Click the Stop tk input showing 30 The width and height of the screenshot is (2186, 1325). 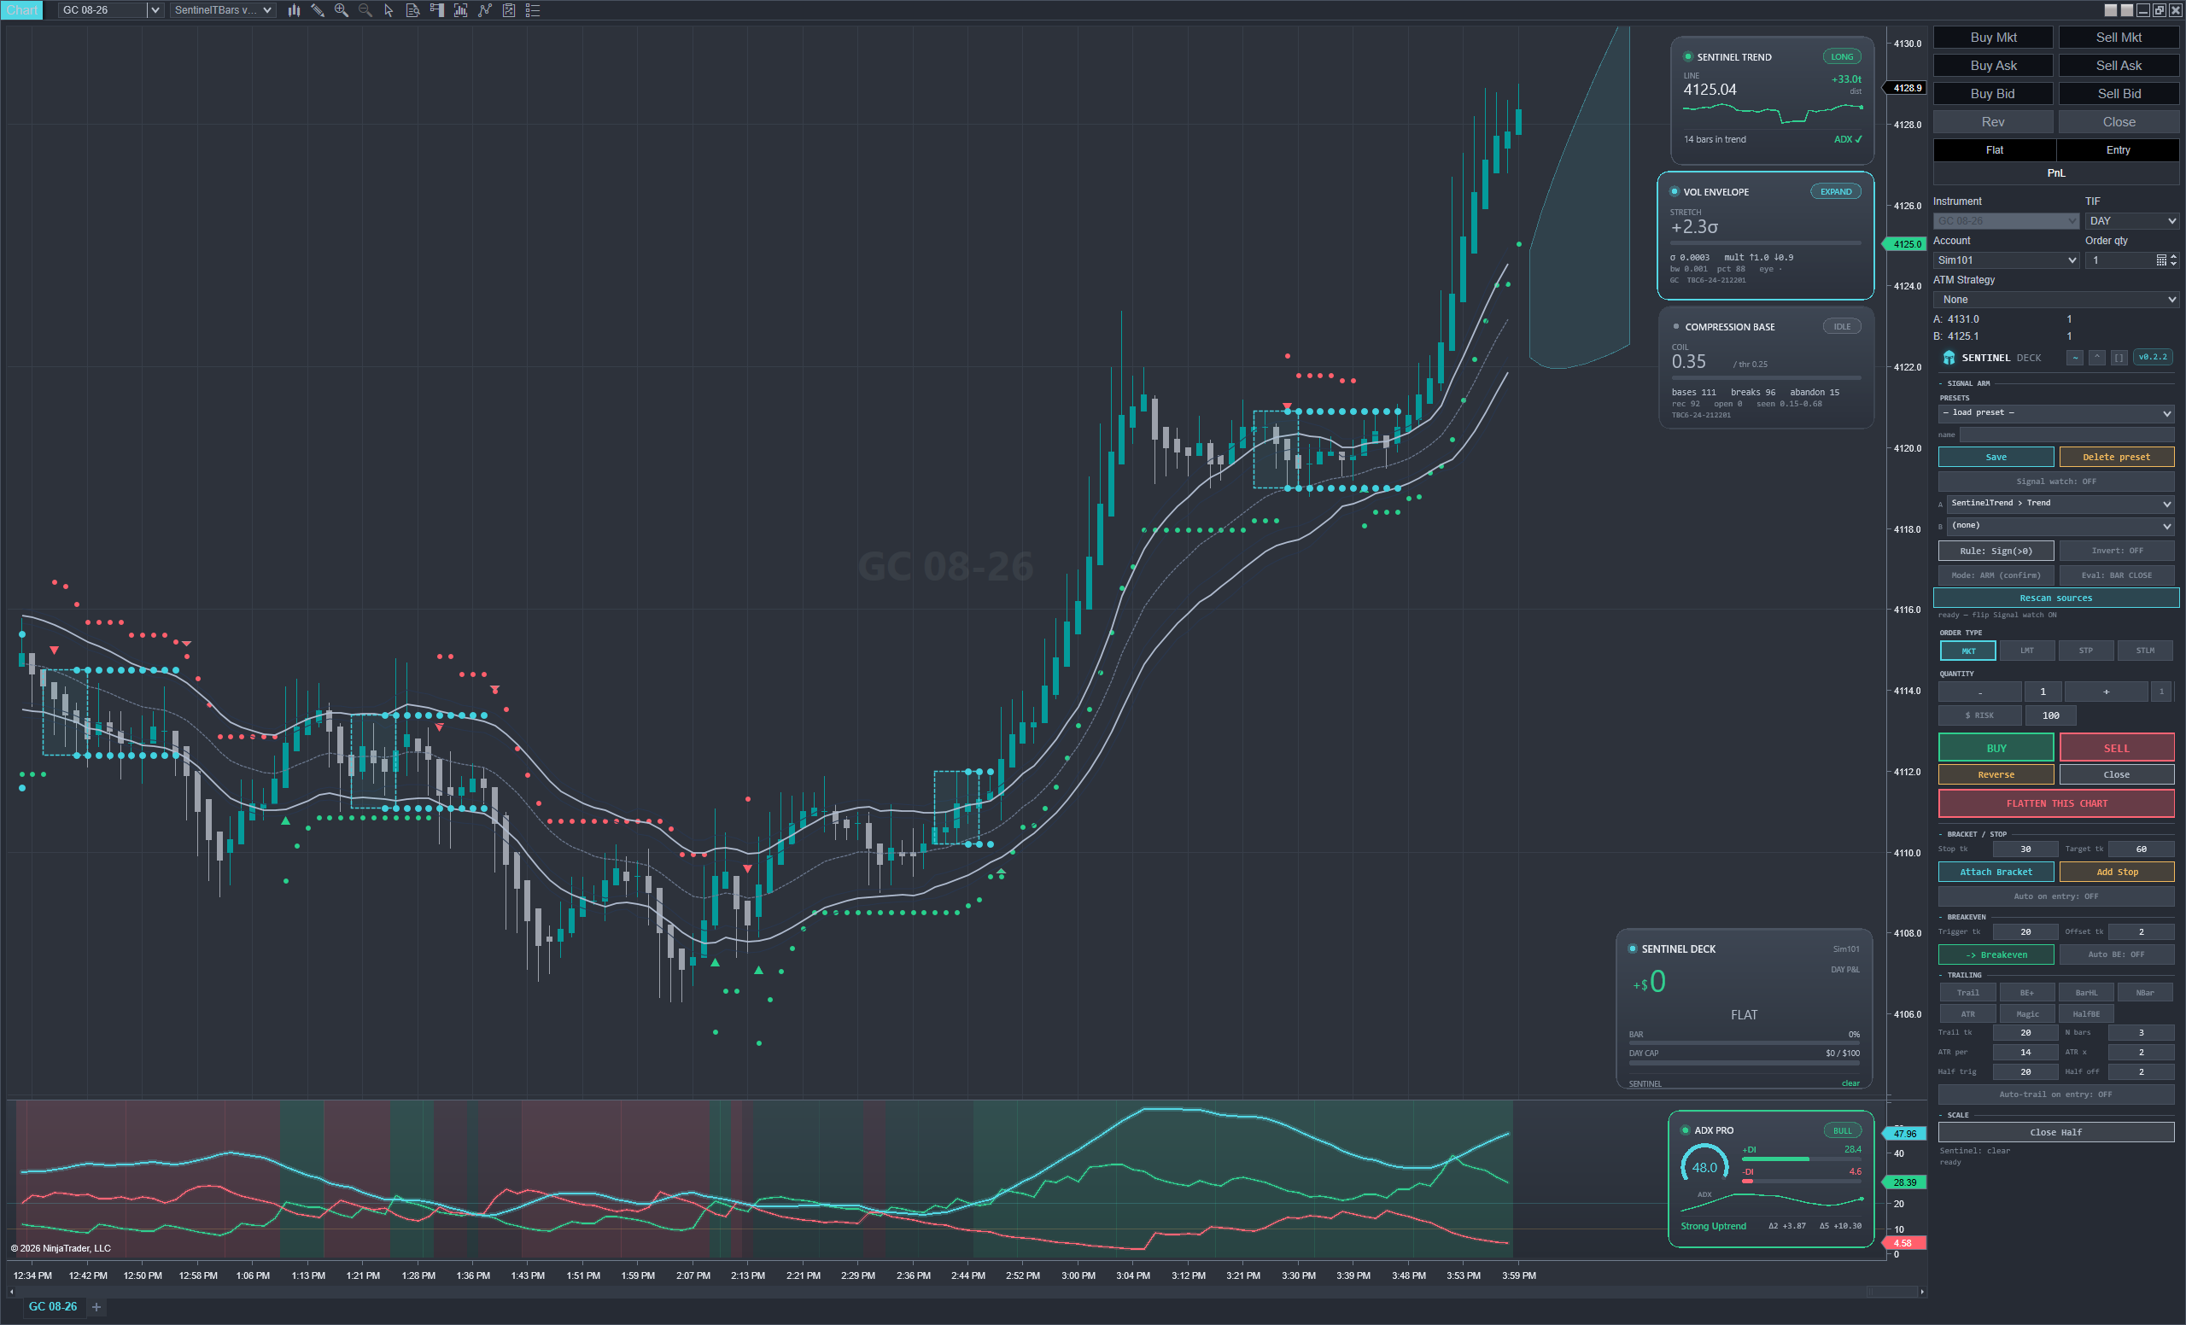point(2025,849)
